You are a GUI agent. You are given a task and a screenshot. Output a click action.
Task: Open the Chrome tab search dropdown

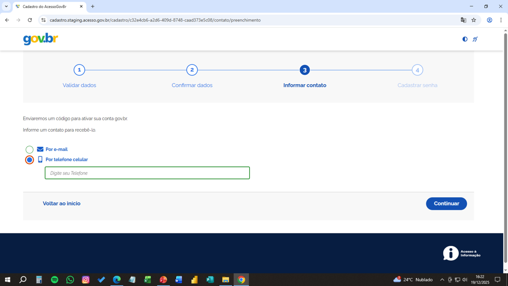click(6, 6)
